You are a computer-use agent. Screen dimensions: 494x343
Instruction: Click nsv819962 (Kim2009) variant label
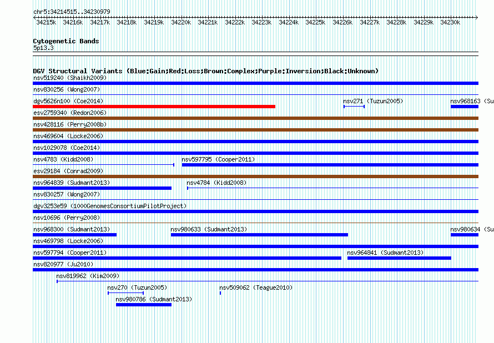(88, 276)
